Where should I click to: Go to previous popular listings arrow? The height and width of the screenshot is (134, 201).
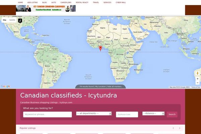pos(173,128)
